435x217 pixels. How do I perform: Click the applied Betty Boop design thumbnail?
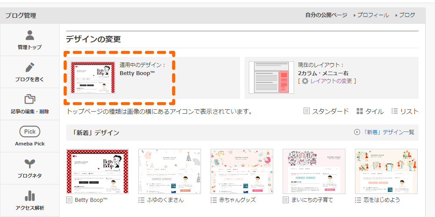click(x=93, y=78)
